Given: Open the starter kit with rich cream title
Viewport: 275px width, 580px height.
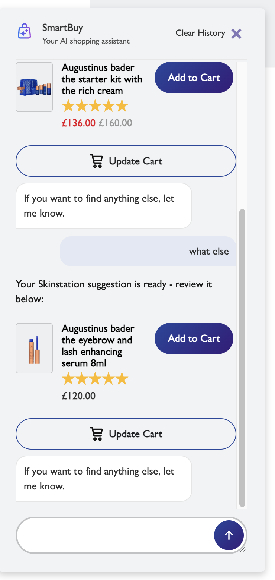Looking at the screenshot, I should (x=102, y=79).
